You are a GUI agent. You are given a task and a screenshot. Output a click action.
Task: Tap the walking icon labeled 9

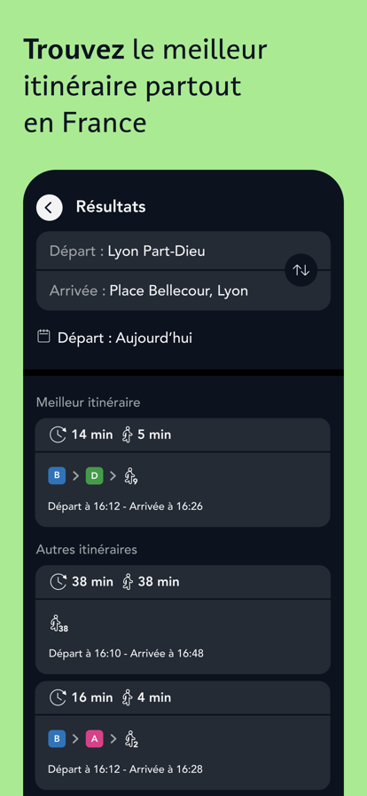tap(131, 476)
